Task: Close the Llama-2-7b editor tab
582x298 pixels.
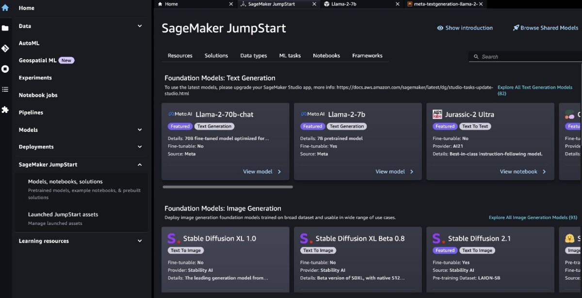Action: point(398,4)
